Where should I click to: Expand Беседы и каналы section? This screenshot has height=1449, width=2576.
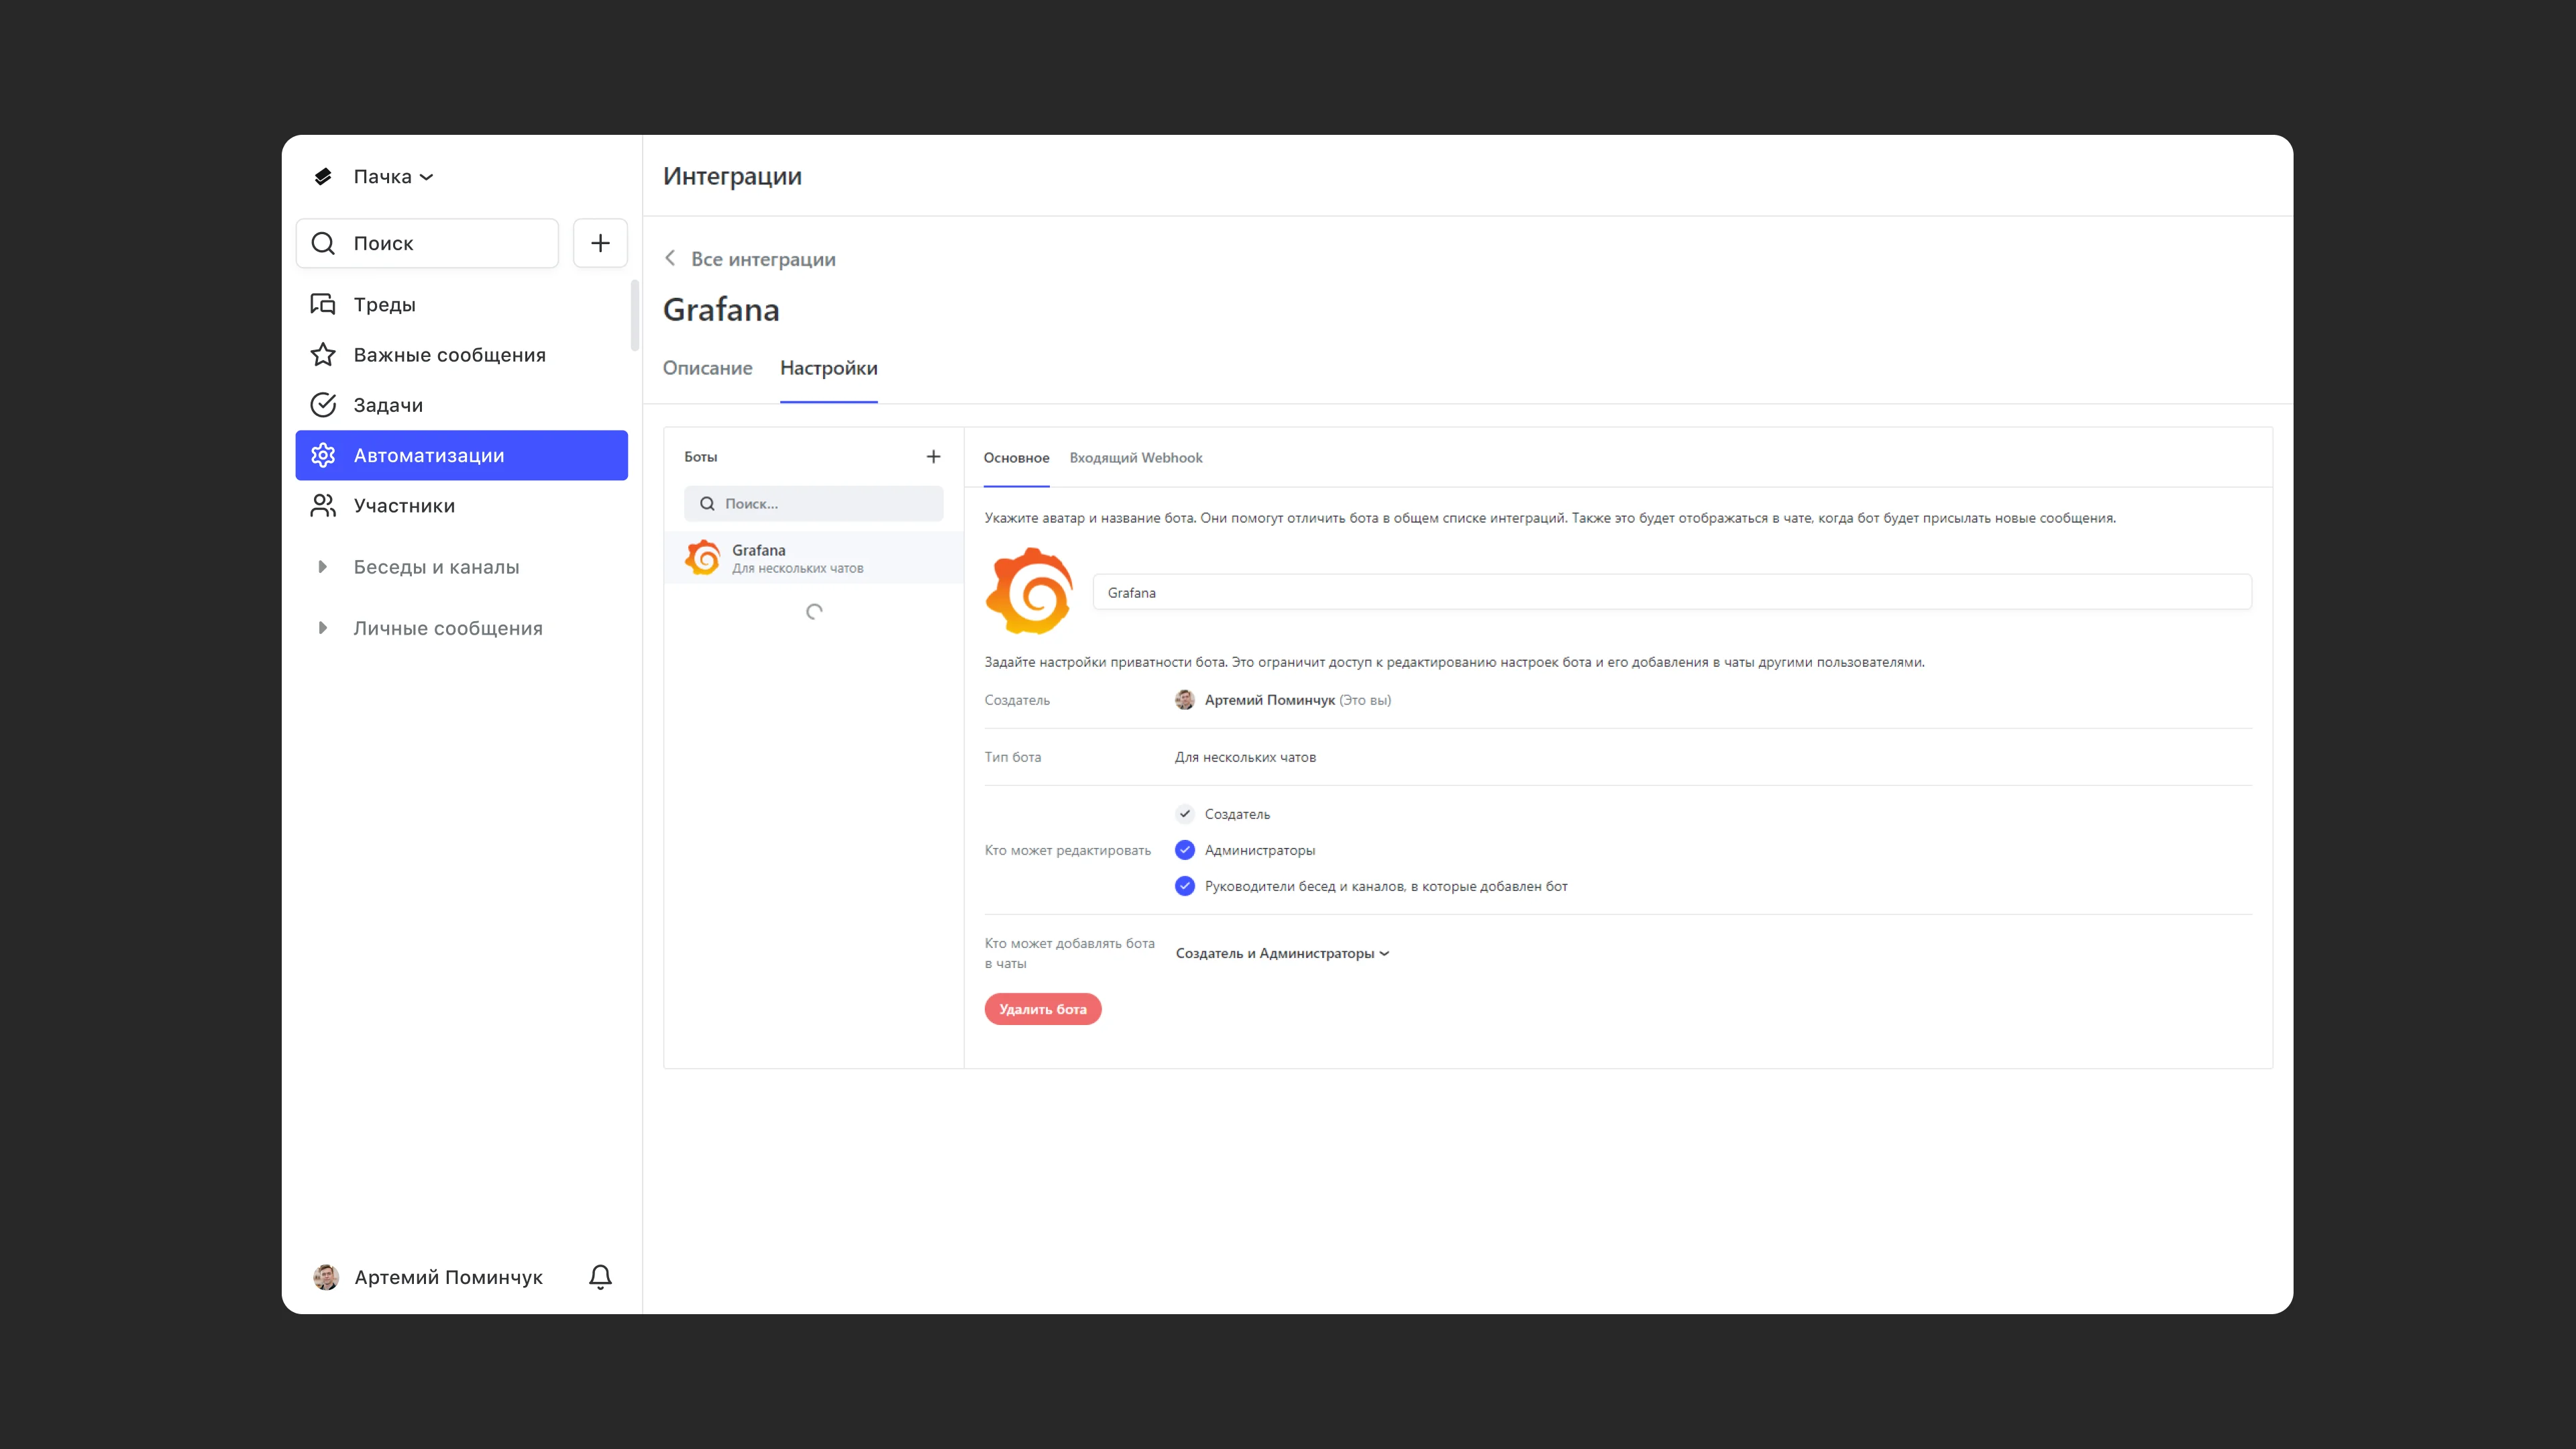[322, 567]
